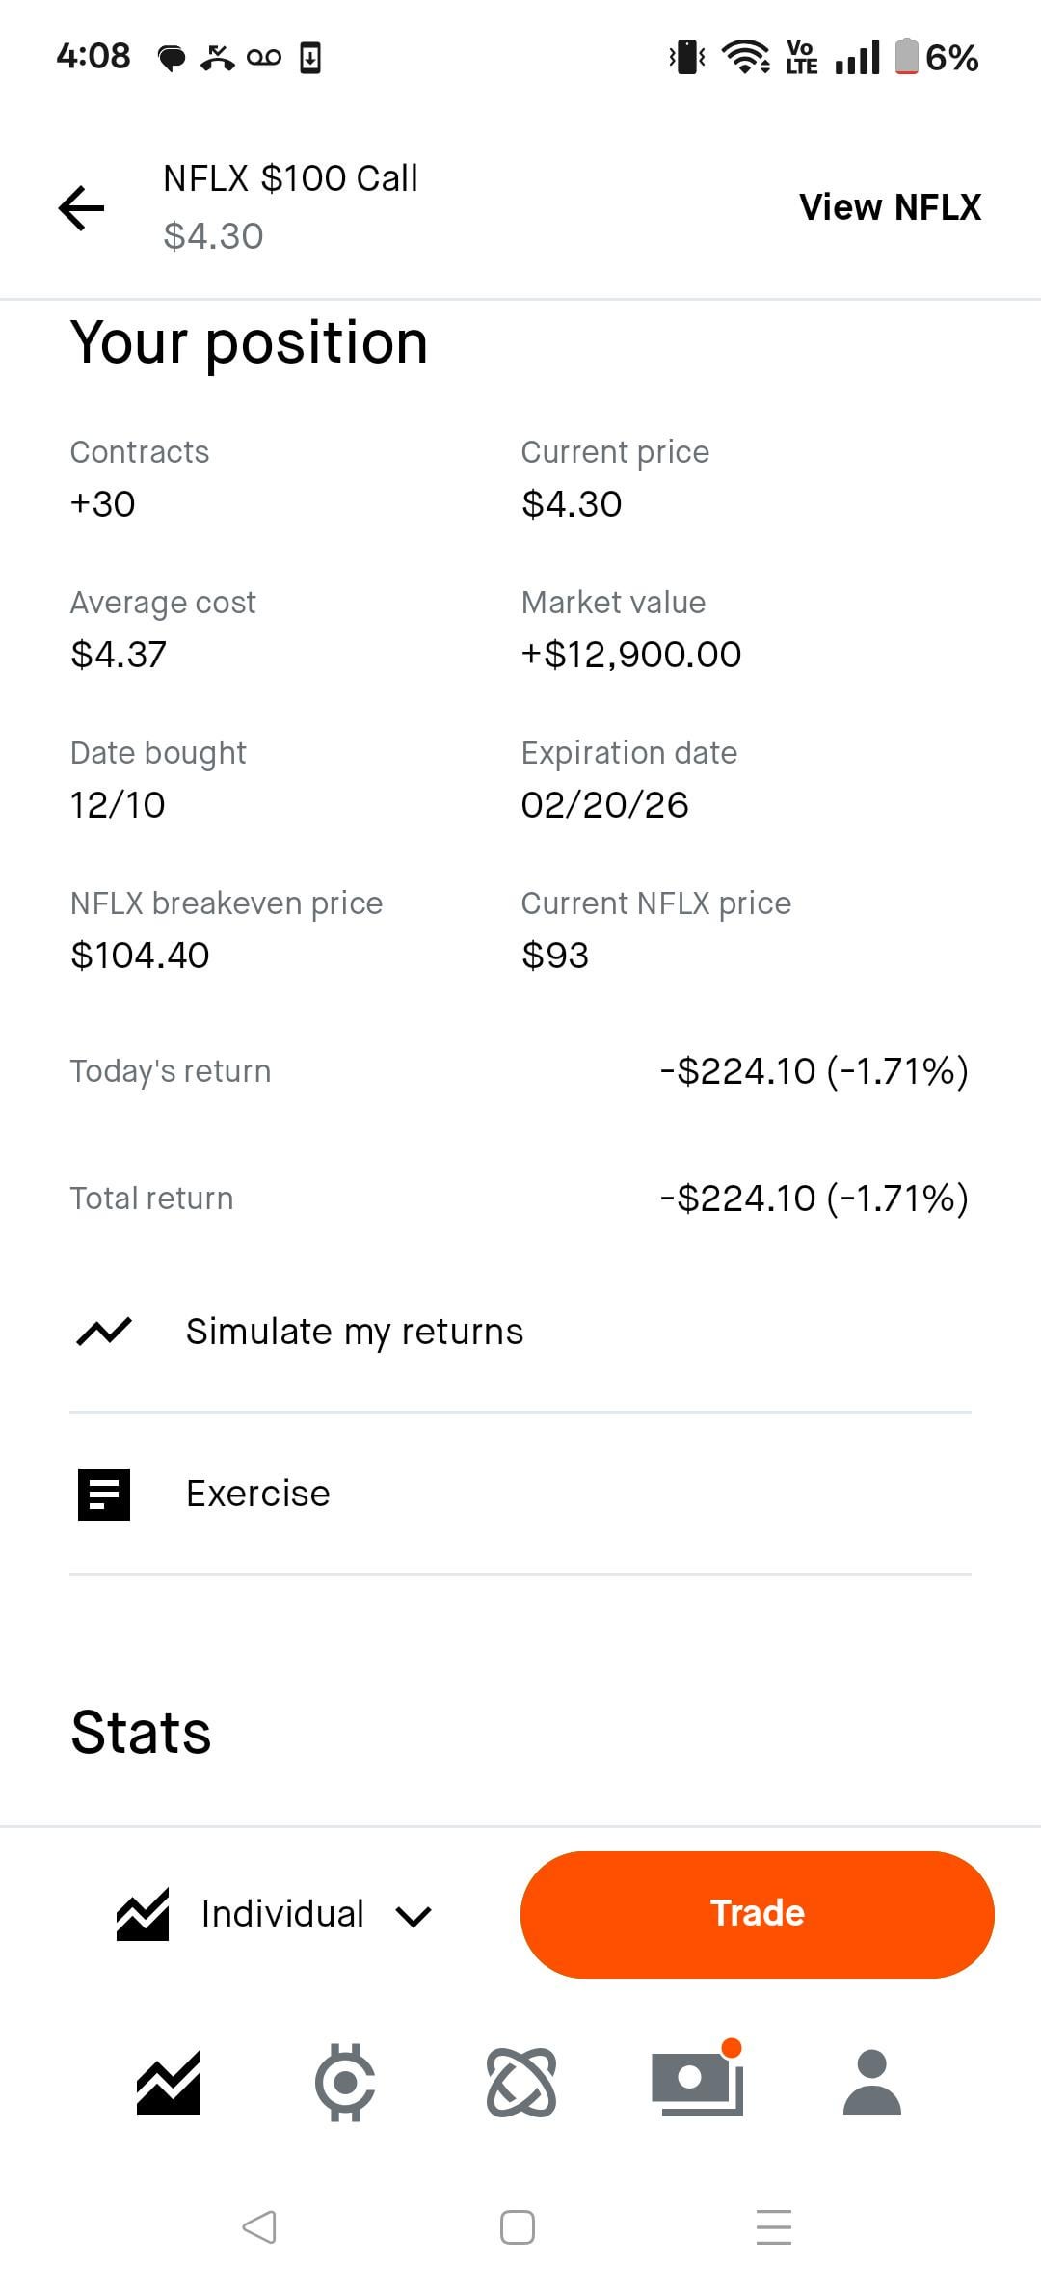Open the Cash tab with notification dot
This screenshot has height=2291, width=1041.
coord(697,2083)
